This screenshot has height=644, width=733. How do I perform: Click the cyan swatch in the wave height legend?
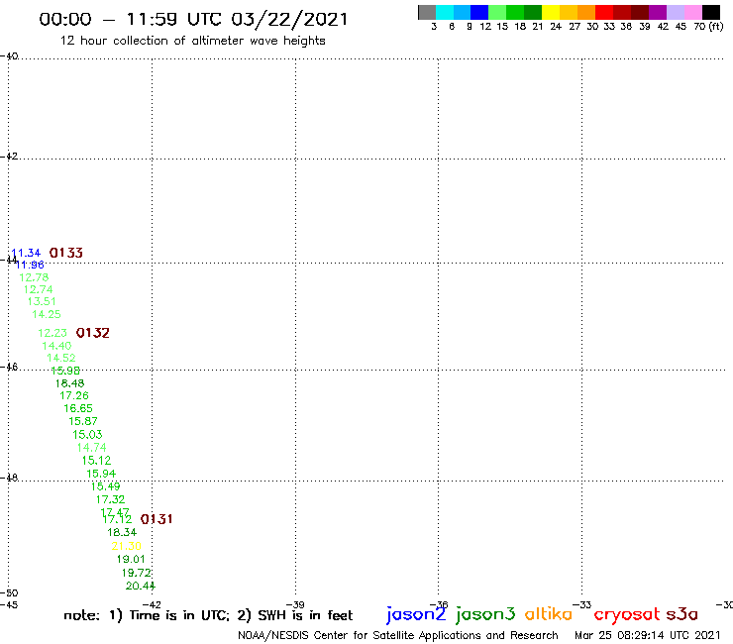(x=445, y=12)
